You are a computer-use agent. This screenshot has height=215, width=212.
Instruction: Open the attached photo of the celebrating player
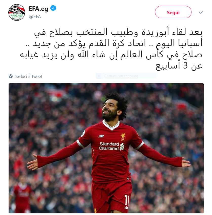(106, 148)
